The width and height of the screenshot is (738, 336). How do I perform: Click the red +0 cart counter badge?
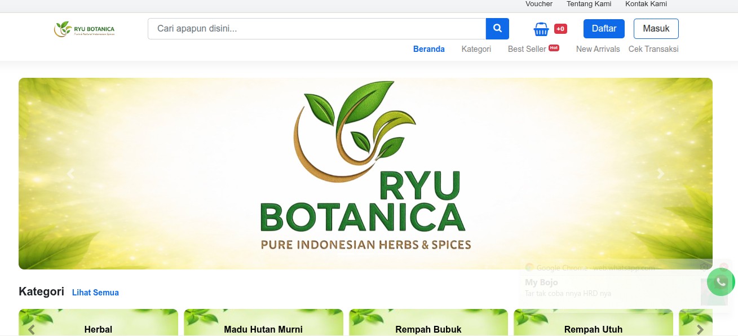click(x=560, y=29)
